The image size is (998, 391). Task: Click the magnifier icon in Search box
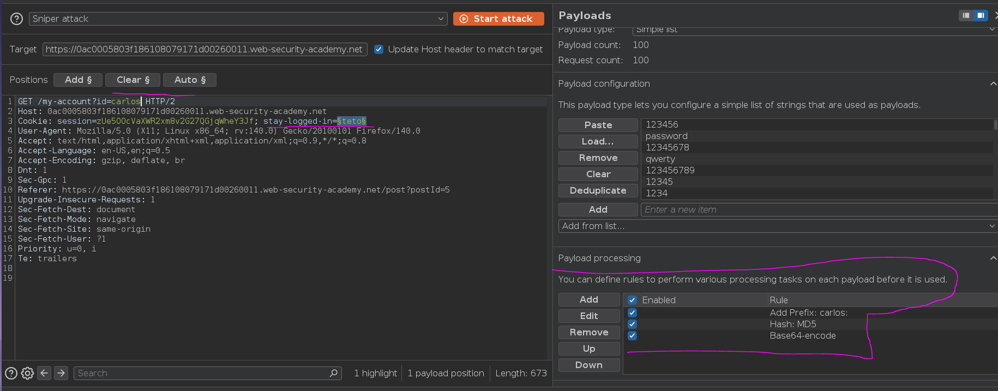[x=334, y=373]
